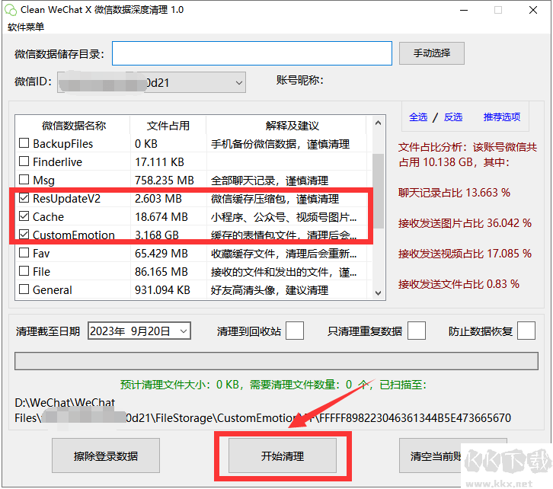
Task: Click the cleaning progress bar
Action: pyautogui.click(x=276, y=361)
